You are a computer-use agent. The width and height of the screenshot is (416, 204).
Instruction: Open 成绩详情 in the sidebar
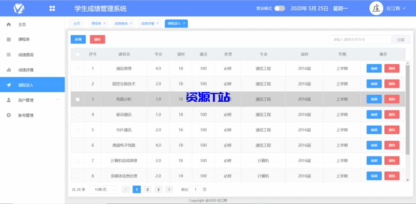click(32, 70)
